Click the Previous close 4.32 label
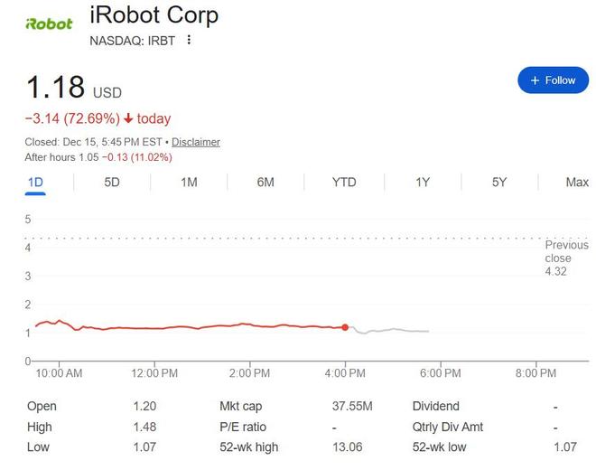The height and width of the screenshot is (470, 596). pos(566,258)
